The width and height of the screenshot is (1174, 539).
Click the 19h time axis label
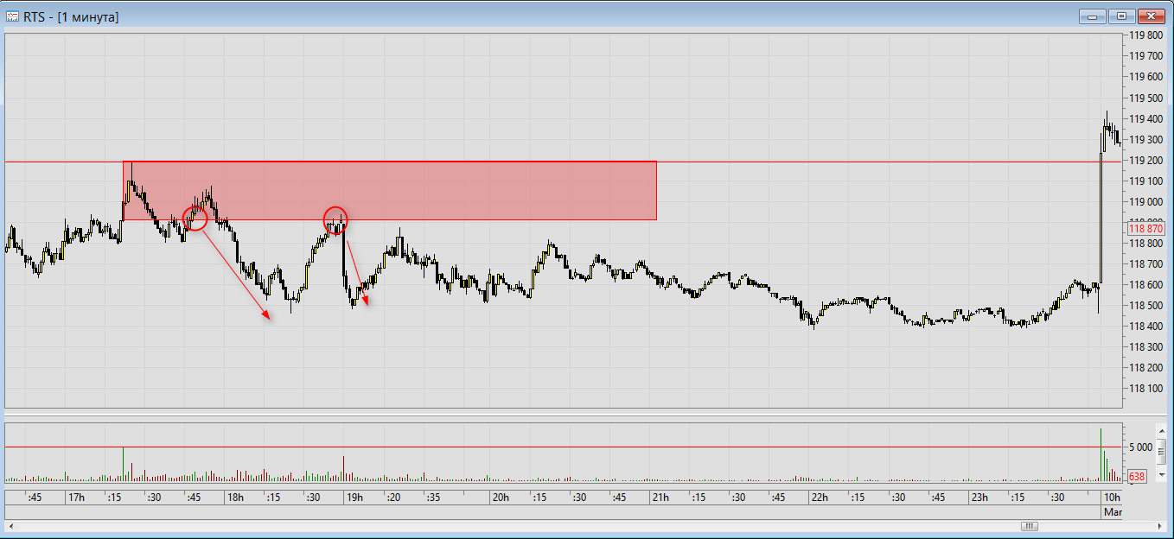click(354, 498)
